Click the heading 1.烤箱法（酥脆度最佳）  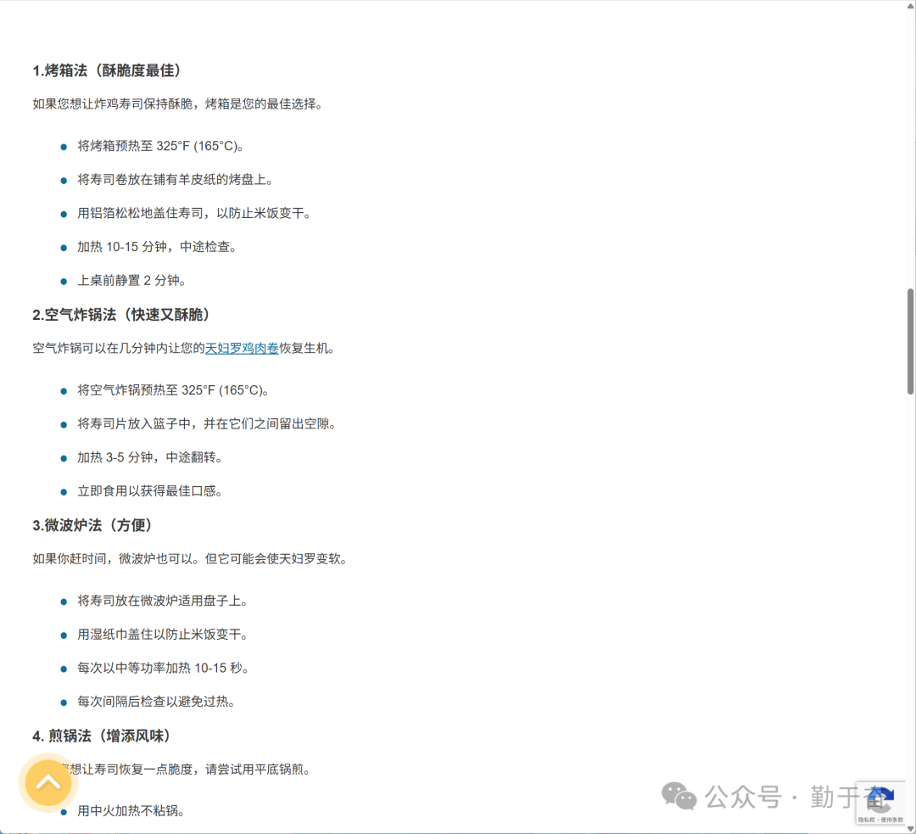coord(107,70)
